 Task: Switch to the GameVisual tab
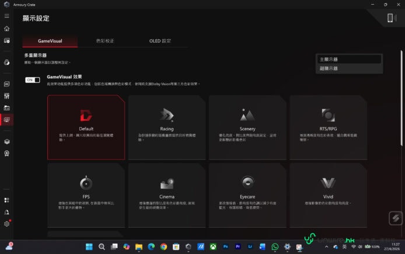tap(50, 41)
